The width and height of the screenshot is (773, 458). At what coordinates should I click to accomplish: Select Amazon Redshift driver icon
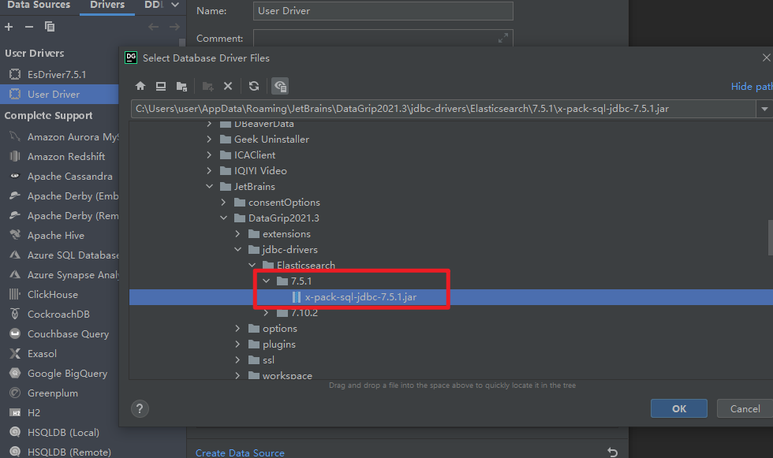click(x=15, y=157)
